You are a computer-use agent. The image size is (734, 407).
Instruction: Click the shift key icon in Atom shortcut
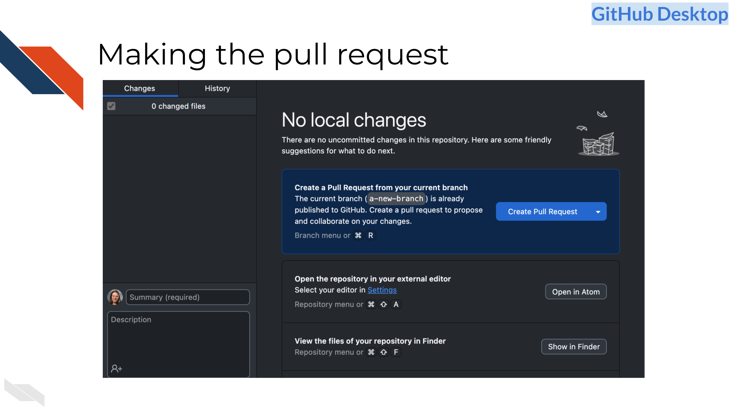[384, 304]
